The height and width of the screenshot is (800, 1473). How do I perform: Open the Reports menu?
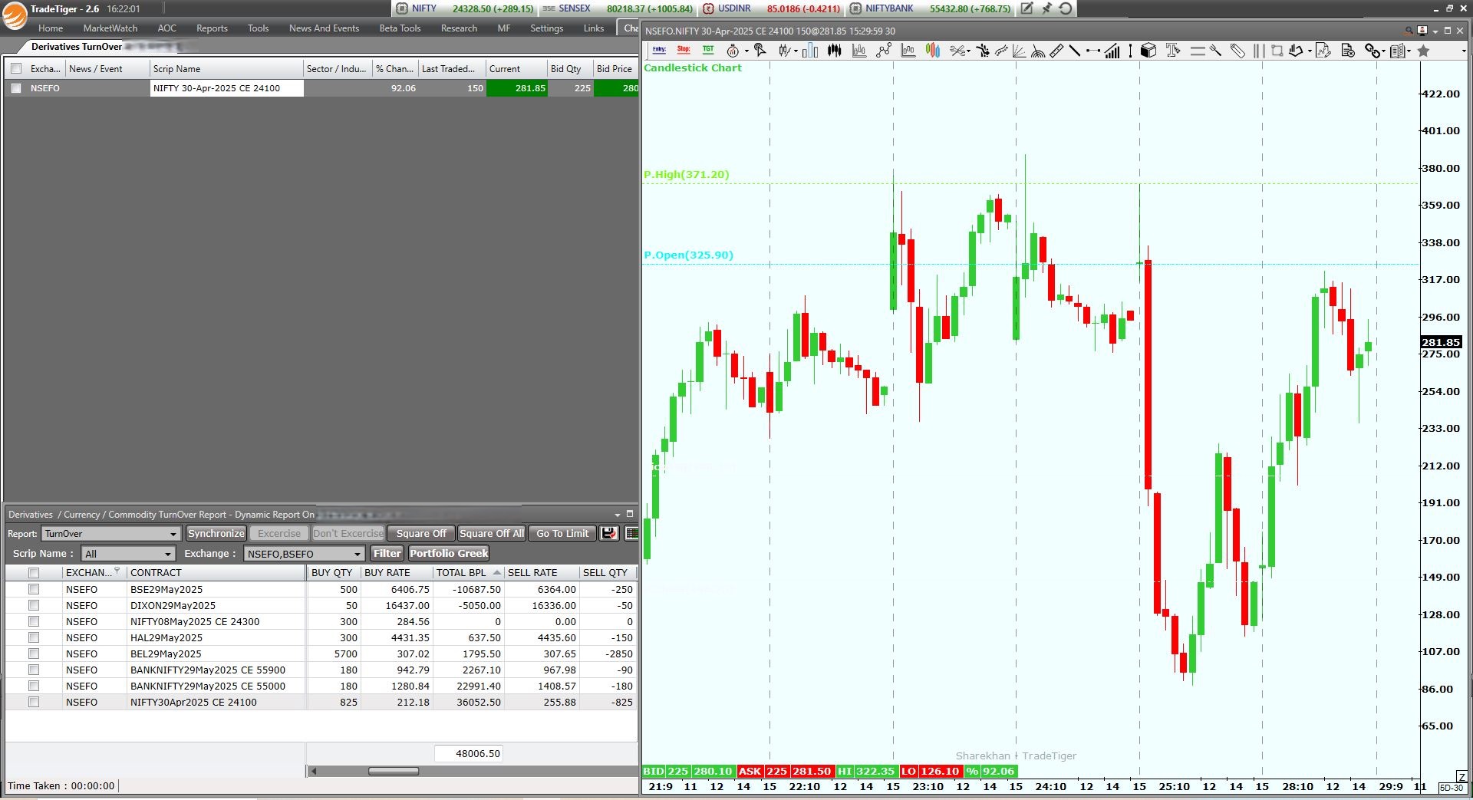212,28
